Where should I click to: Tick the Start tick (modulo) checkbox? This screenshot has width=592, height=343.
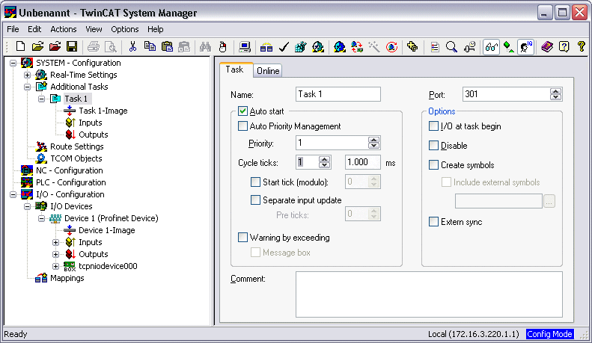point(256,182)
